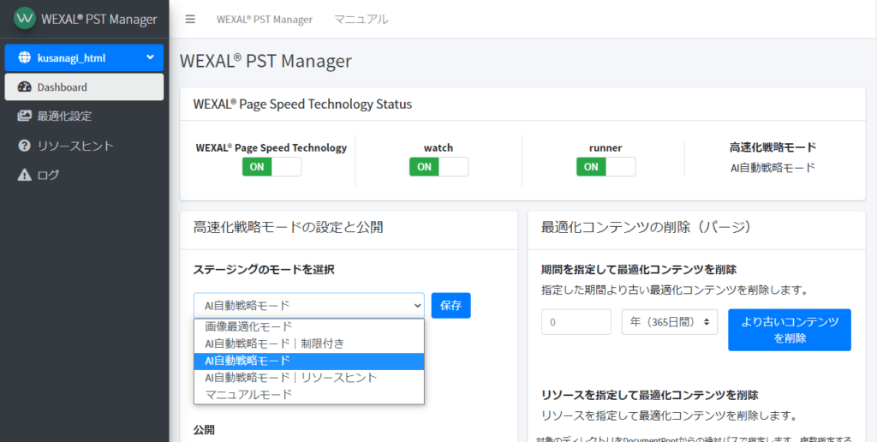This screenshot has height=442, width=877.
Task: Click 高速化戦略モードの設定と公開 card header
Action: click(x=288, y=227)
